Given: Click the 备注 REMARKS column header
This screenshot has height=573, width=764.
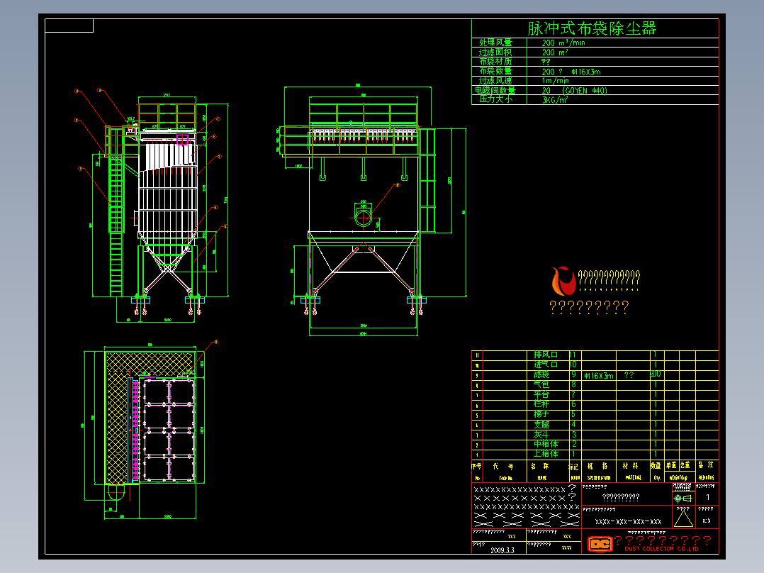Looking at the screenshot, I should pyautogui.click(x=706, y=471).
